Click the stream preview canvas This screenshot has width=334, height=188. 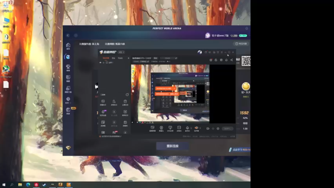183,94
